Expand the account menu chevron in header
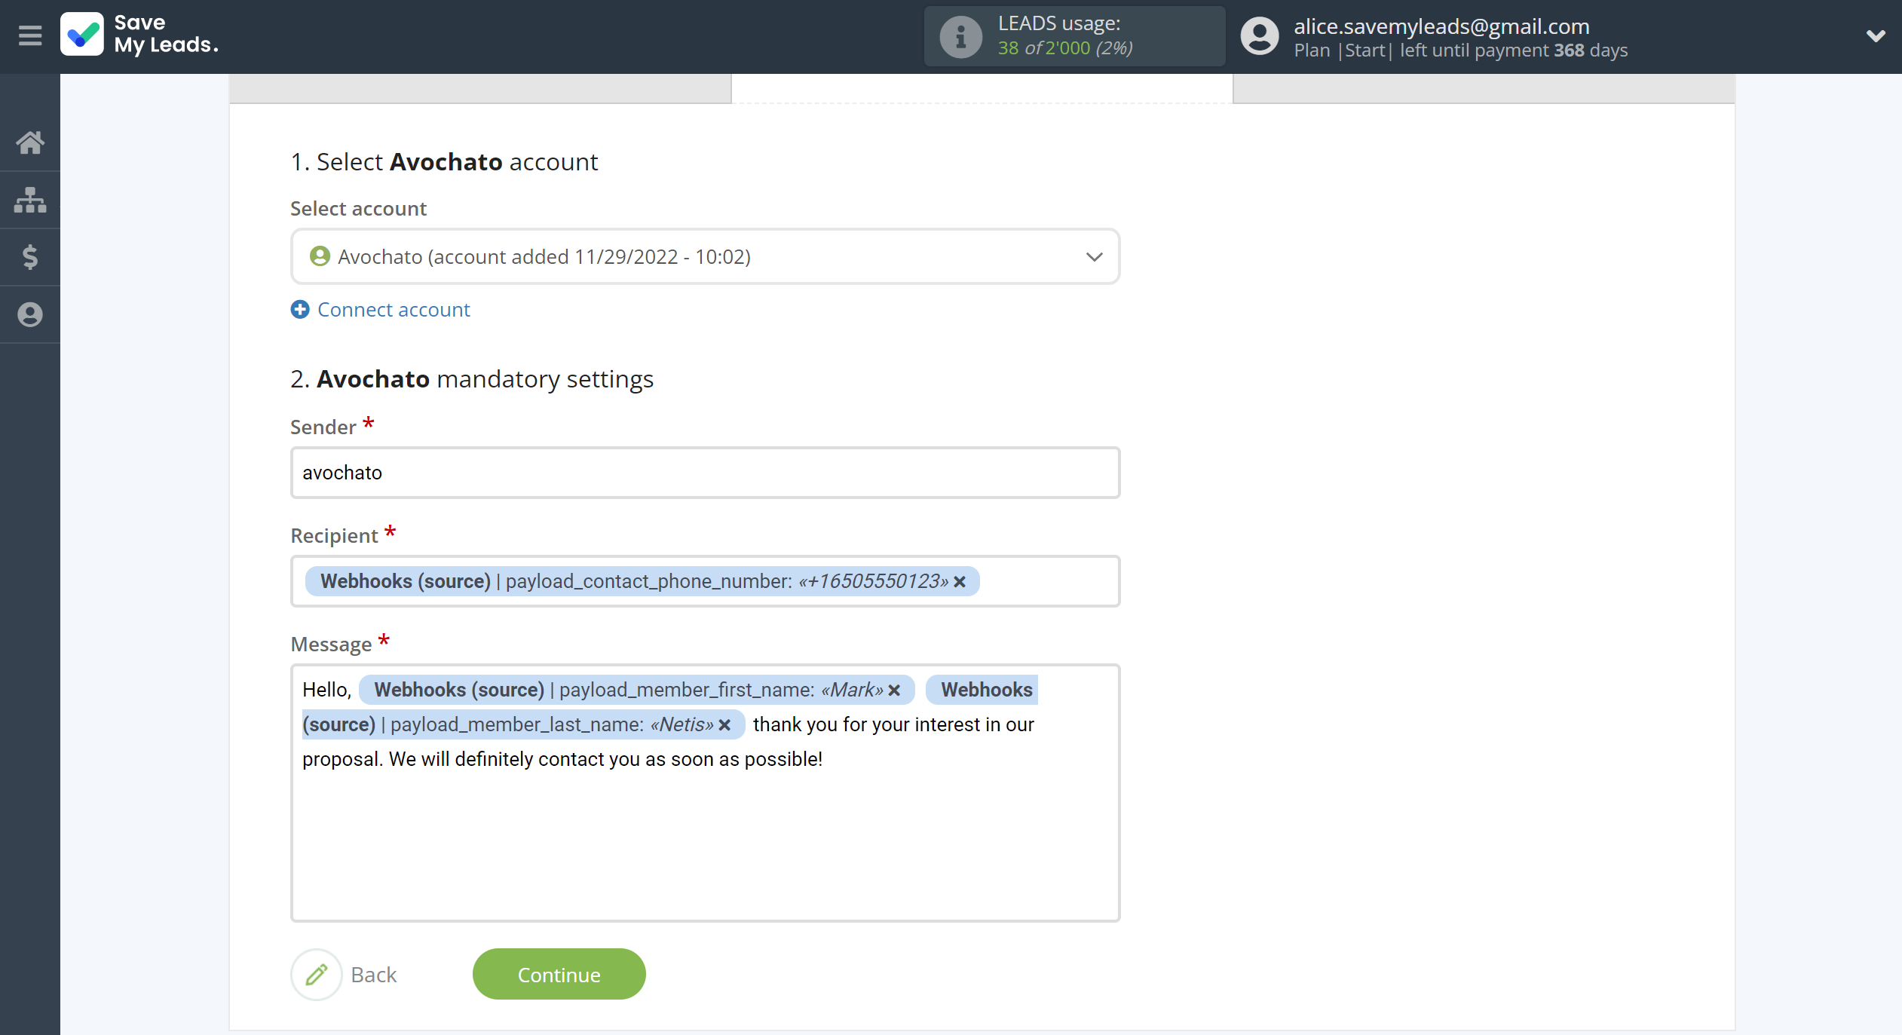Image resolution: width=1902 pixels, height=1035 pixels. [x=1876, y=35]
